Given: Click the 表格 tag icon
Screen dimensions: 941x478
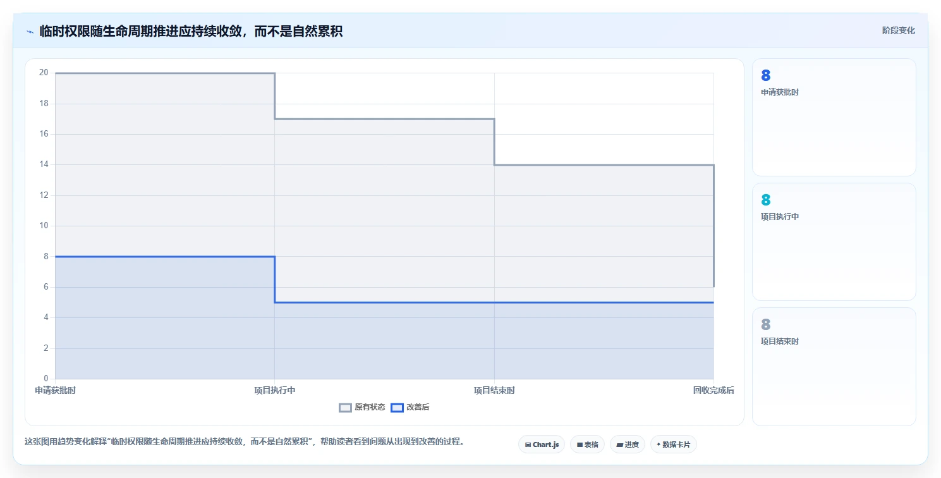Looking at the screenshot, I should pyautogui.click(x=580, y=445).
